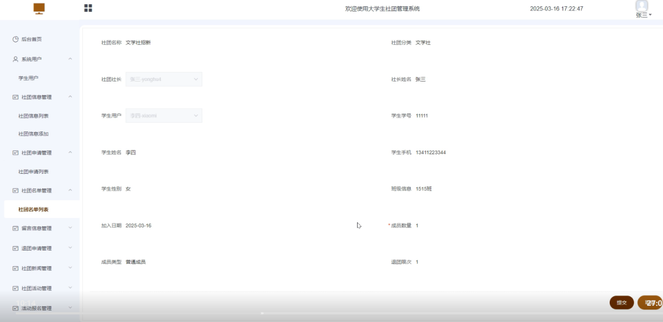This screenshot has height=322, width=663.
Task: Click the icon next to 留言信息管理
Action: [x=16, y=228]
